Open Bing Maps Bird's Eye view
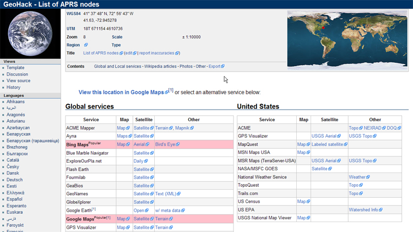Image resolution: width=413 pixels, height=232 pixels. (166, 144)
